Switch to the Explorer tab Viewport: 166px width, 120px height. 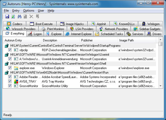coord(54,34)
